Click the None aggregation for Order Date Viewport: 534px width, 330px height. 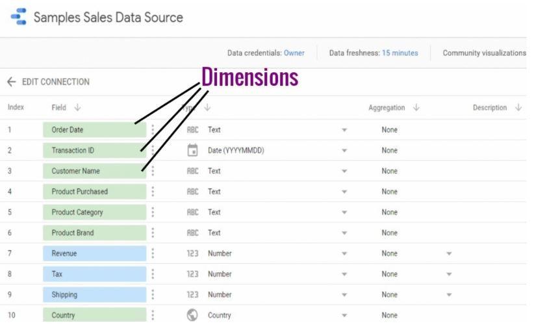[389, 130]
